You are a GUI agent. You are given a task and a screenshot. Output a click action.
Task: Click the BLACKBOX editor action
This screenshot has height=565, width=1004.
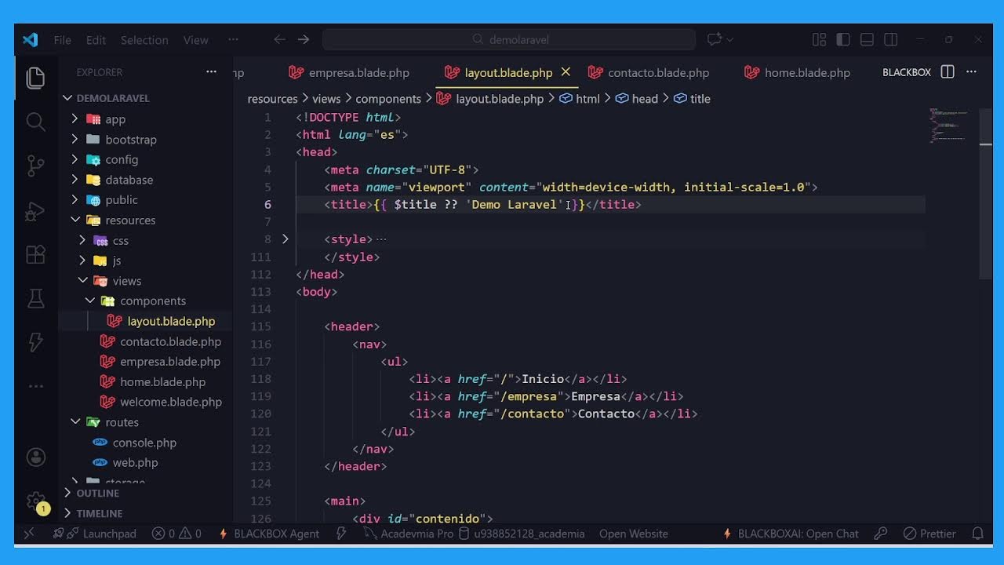click(907, 72)
